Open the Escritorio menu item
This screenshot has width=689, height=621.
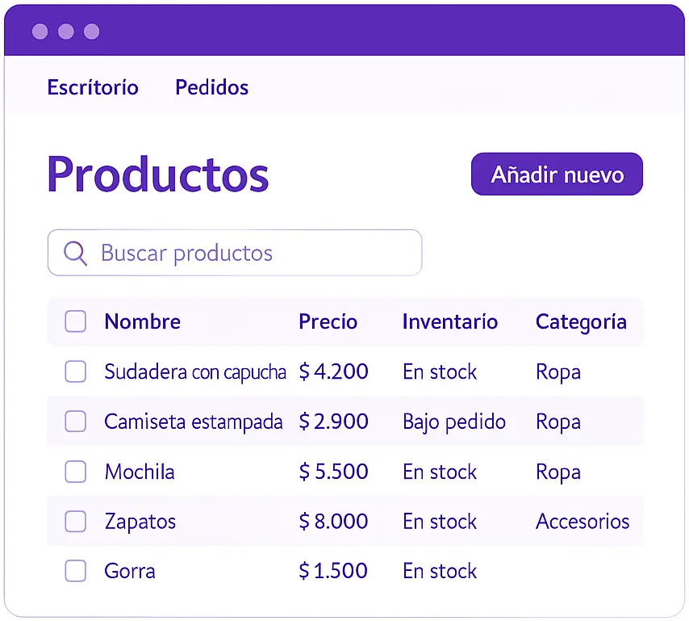(x=93, y=87)
